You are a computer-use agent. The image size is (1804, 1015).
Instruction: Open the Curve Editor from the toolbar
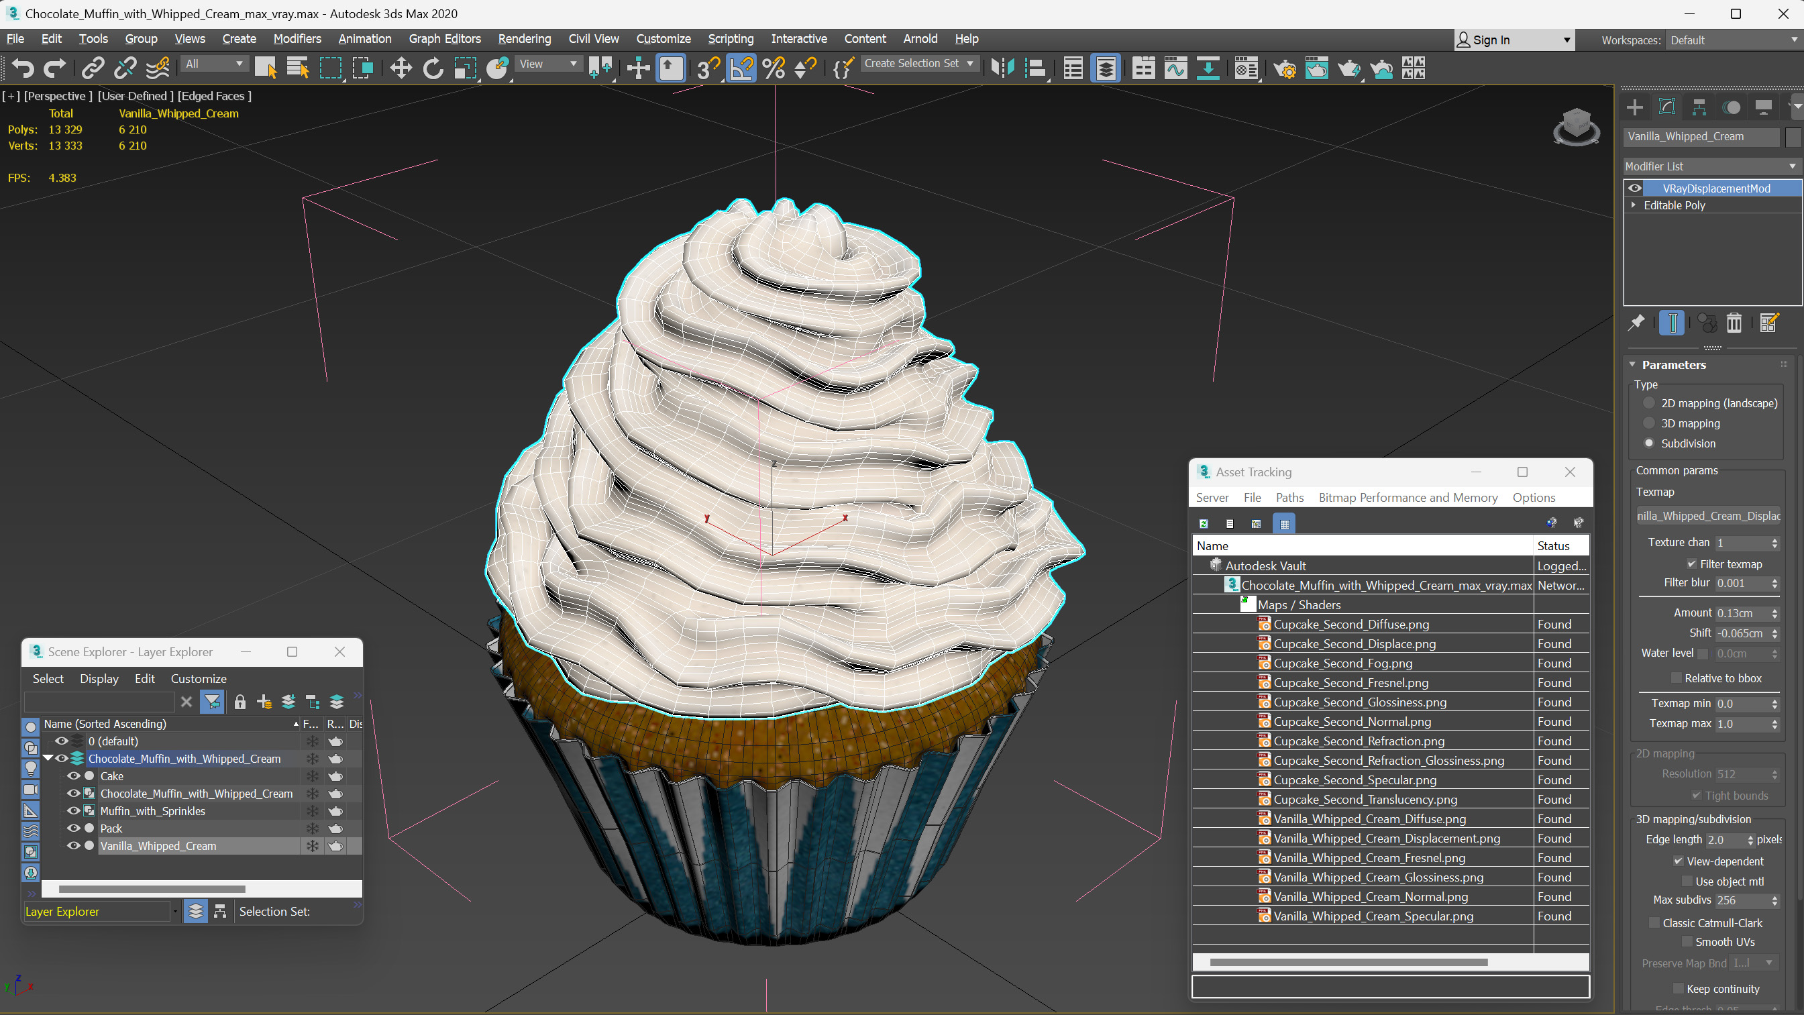click(1176, 68)
